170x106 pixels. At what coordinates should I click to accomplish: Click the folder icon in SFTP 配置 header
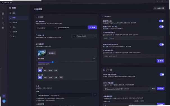(x=104, y=70)
